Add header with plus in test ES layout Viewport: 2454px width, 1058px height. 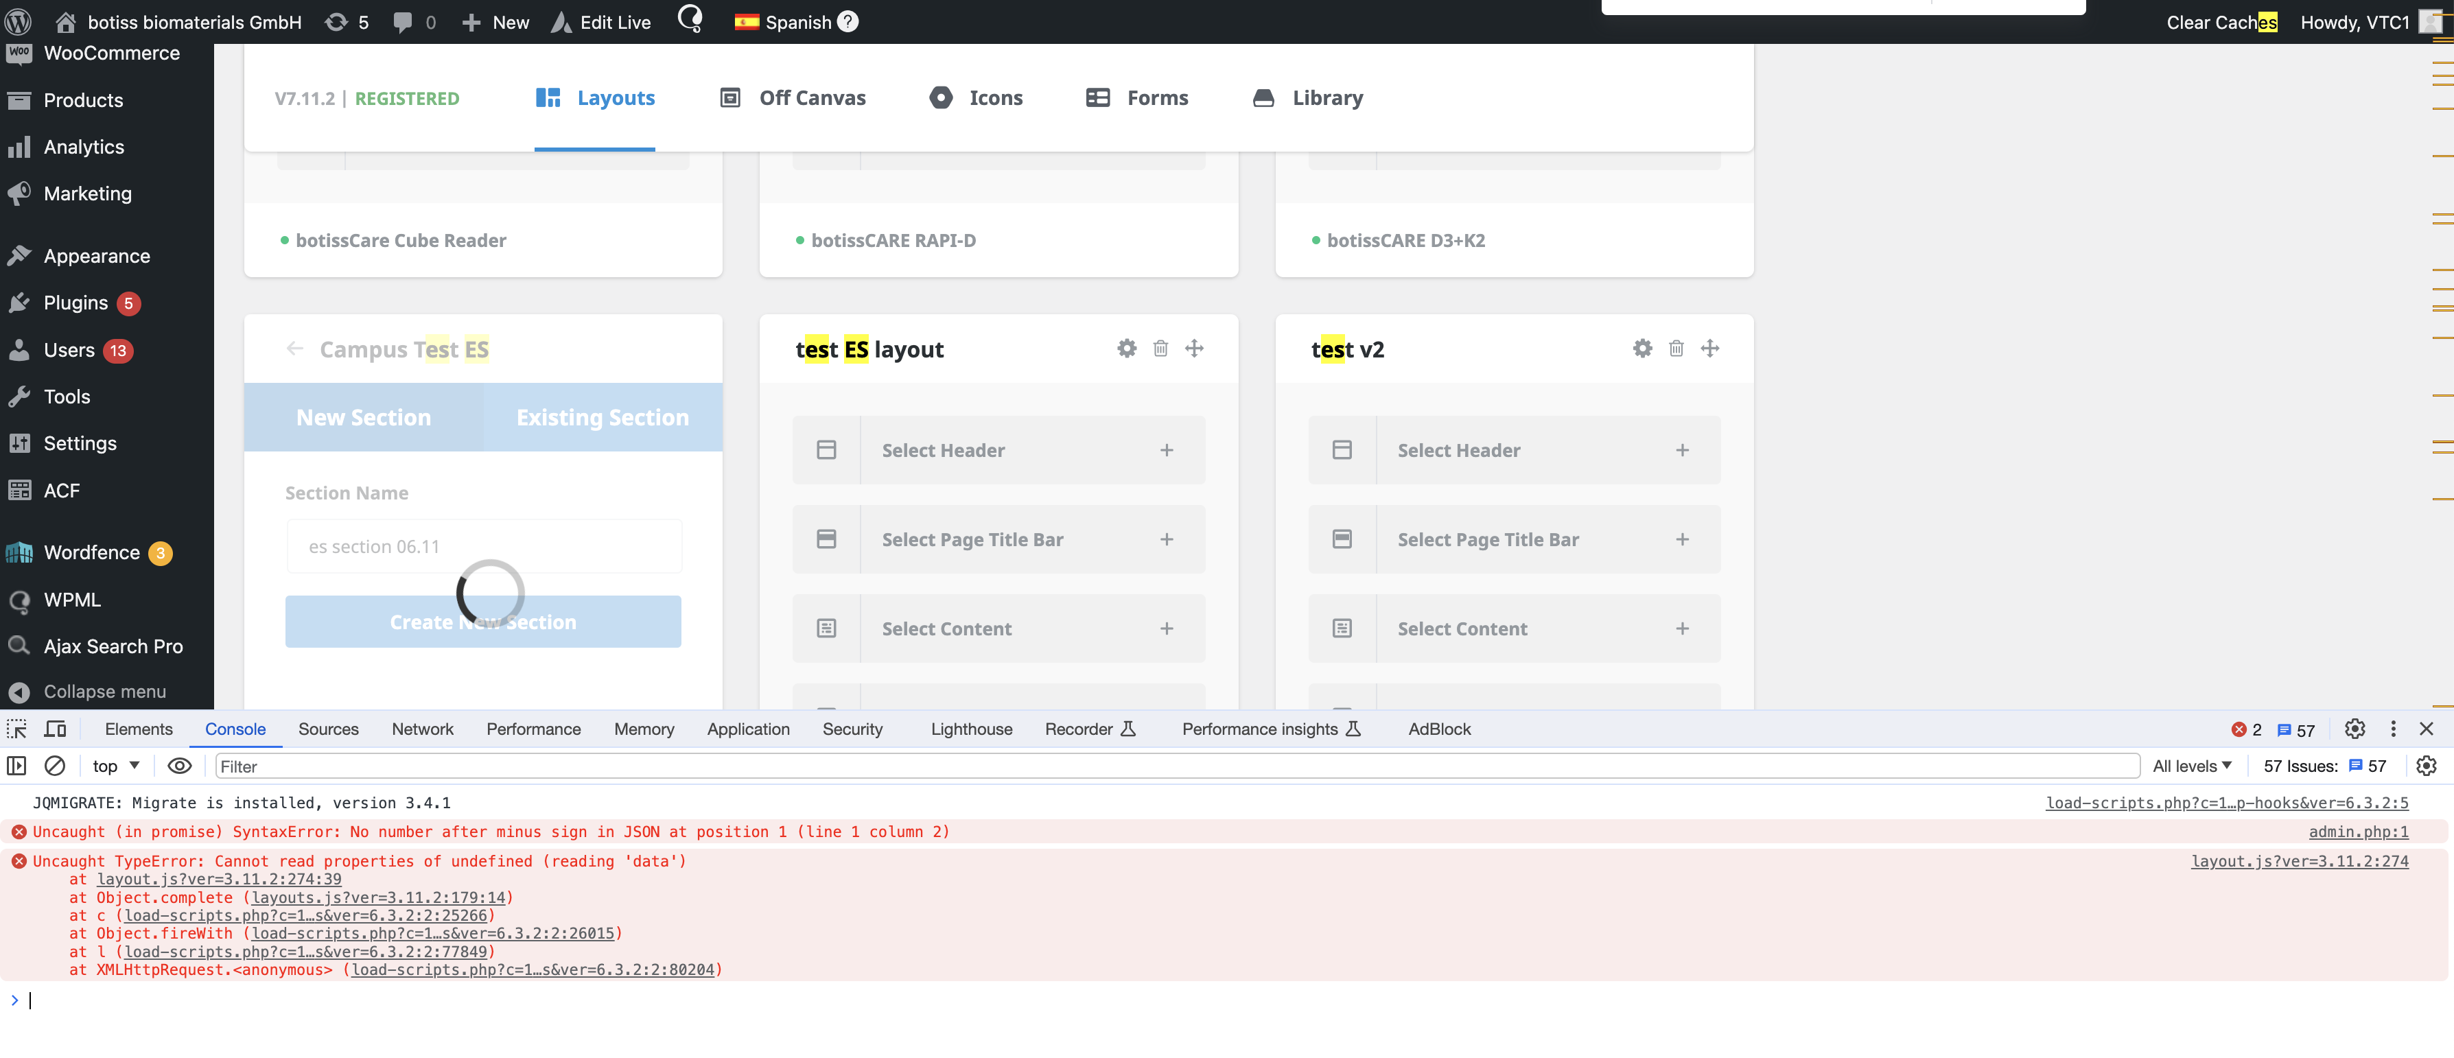1166,449
